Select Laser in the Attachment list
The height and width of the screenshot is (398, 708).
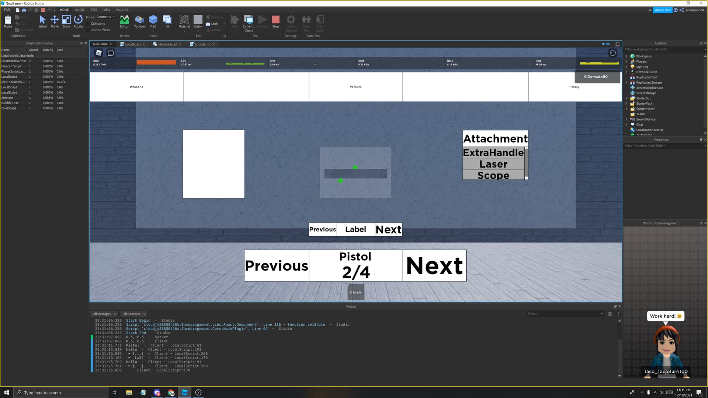click(493, 164)
